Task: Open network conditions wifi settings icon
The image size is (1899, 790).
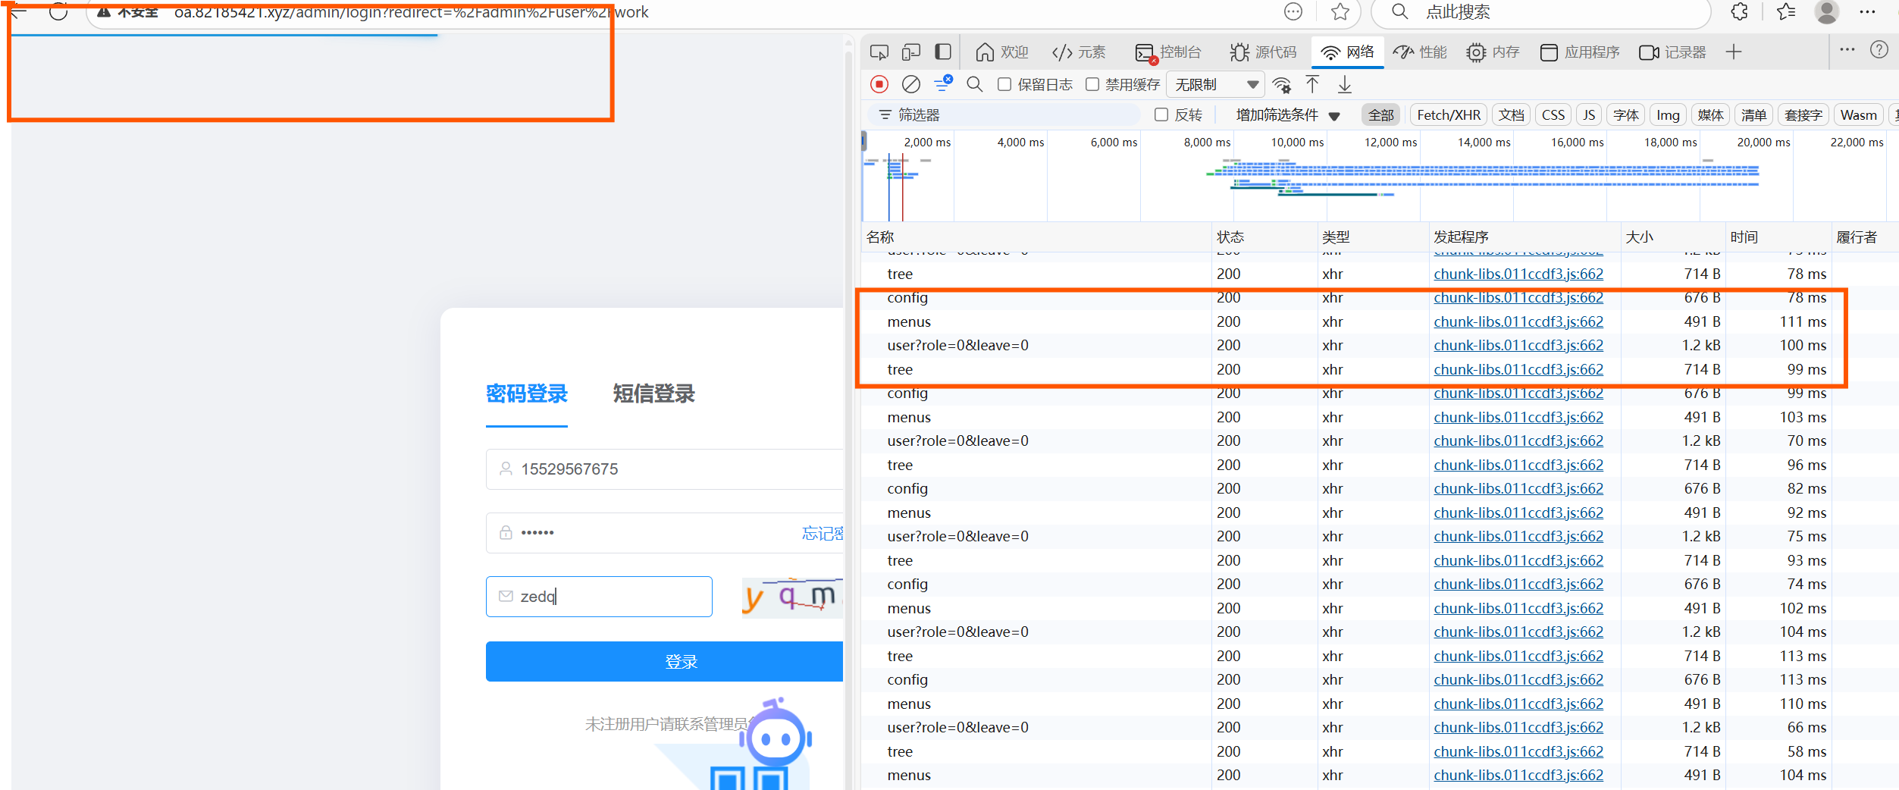Action: [x=1282, y=84]
